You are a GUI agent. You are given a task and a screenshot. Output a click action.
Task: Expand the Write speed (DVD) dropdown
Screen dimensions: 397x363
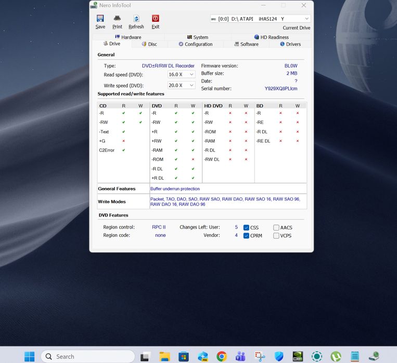point(181,86)
